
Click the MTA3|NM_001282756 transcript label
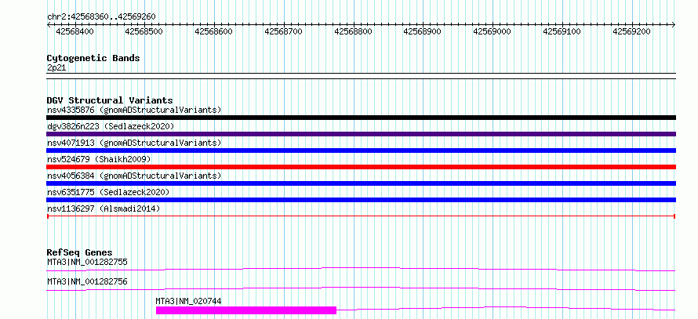(87, 281)
